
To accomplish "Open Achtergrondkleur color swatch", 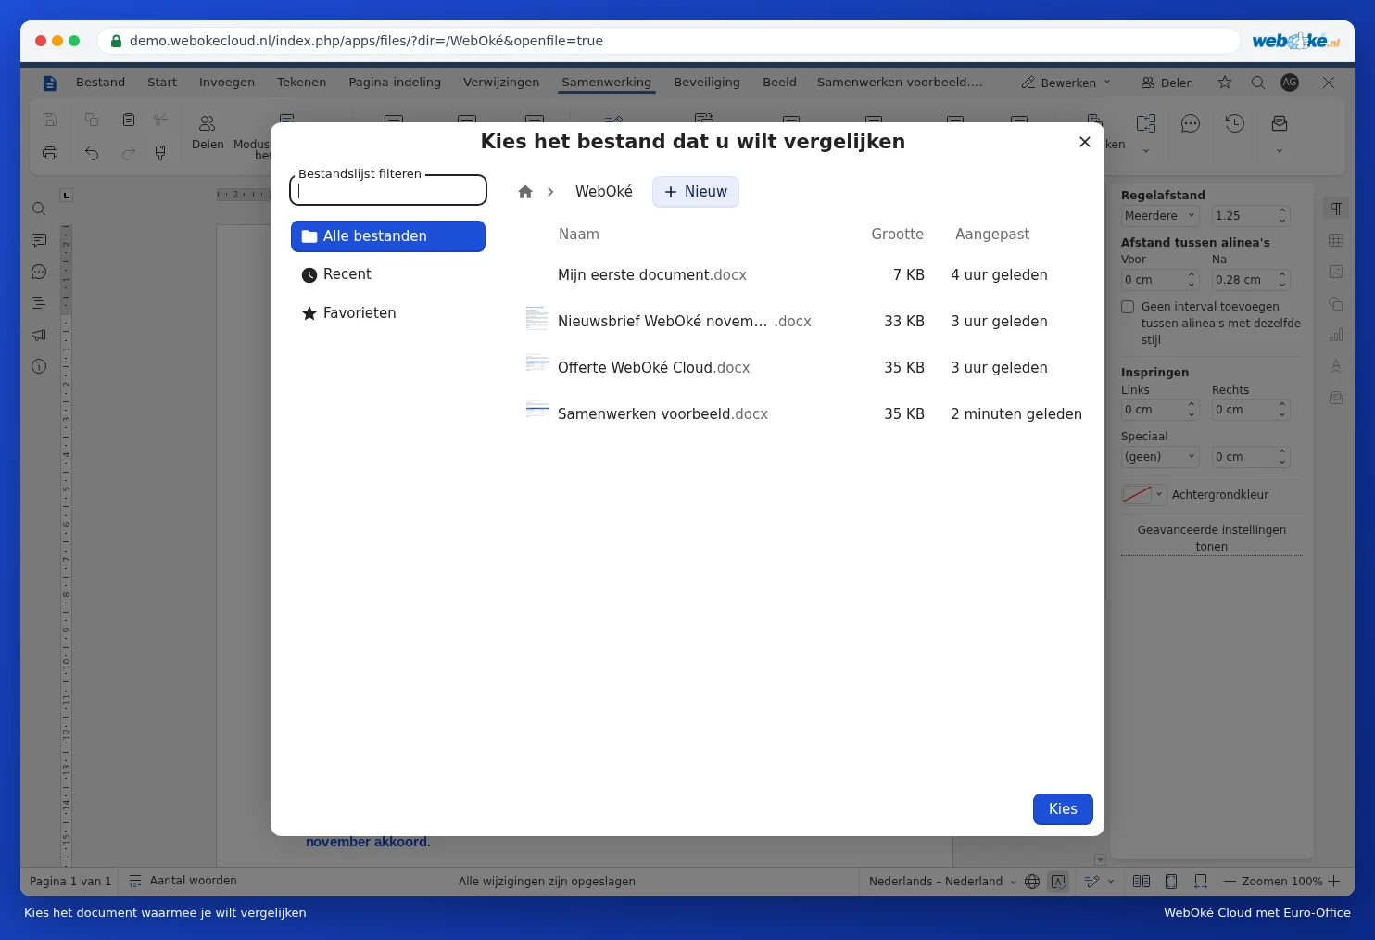I will coord(1143,495).
